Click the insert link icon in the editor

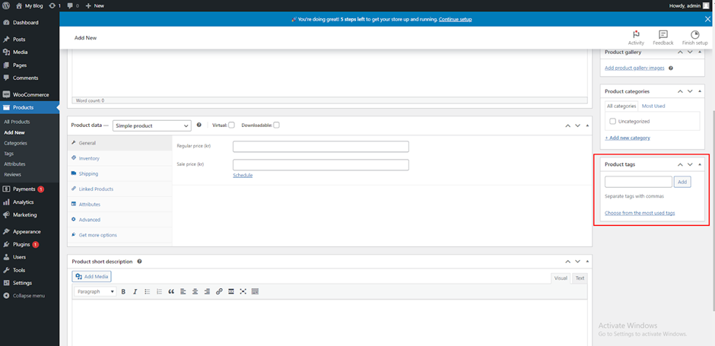pos(219,291)
